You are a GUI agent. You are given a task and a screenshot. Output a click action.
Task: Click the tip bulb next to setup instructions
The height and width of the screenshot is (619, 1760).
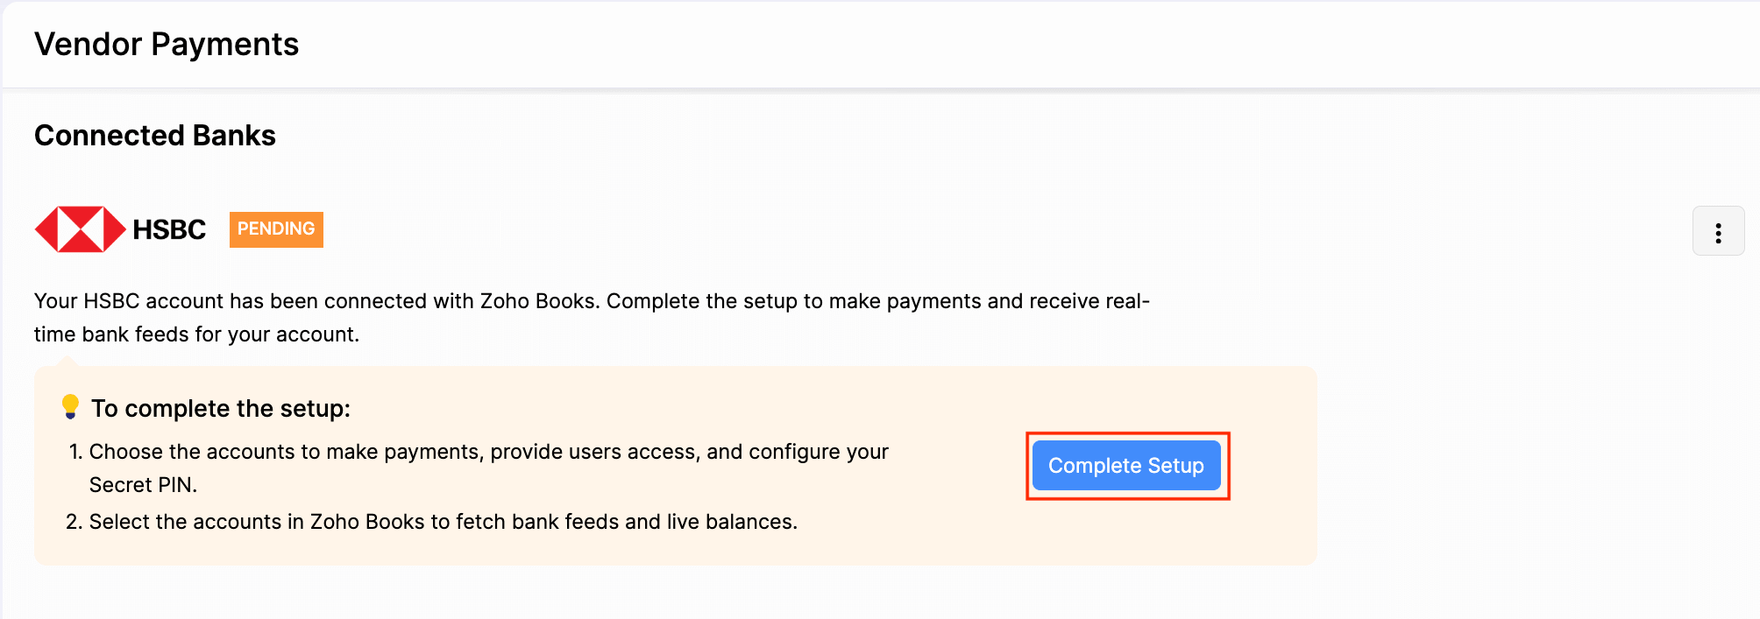(70, 407)
